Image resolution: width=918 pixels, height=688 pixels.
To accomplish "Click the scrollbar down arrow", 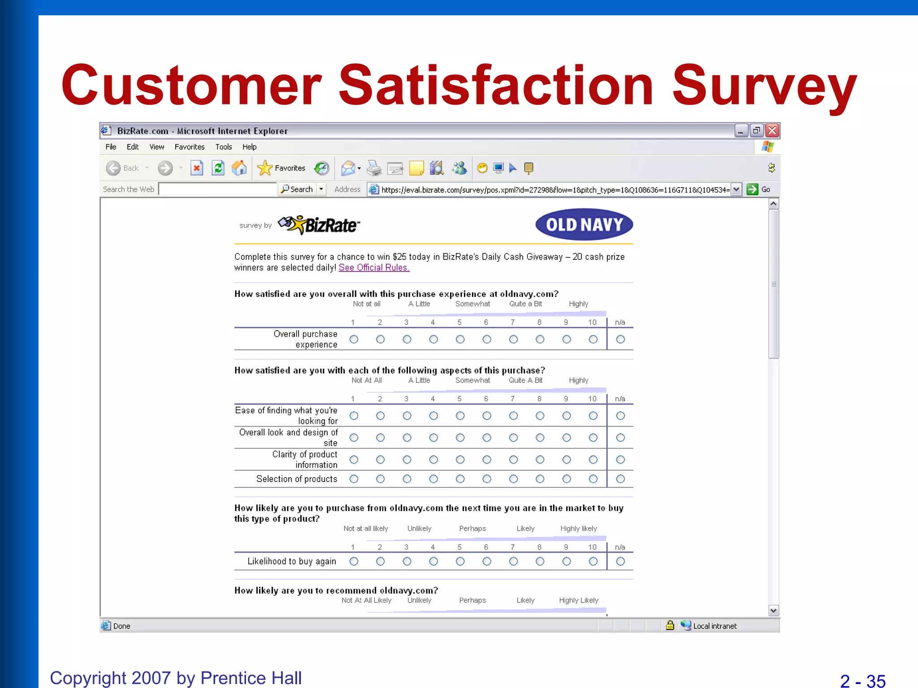I will pos(774,611).
